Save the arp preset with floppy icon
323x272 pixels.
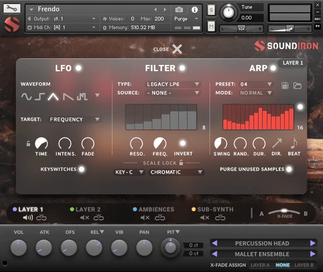tap(286, 85)
